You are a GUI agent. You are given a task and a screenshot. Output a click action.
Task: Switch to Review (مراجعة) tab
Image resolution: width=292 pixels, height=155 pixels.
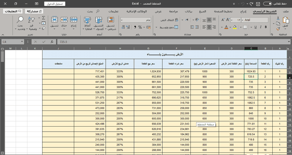click(x=173, y=11)
